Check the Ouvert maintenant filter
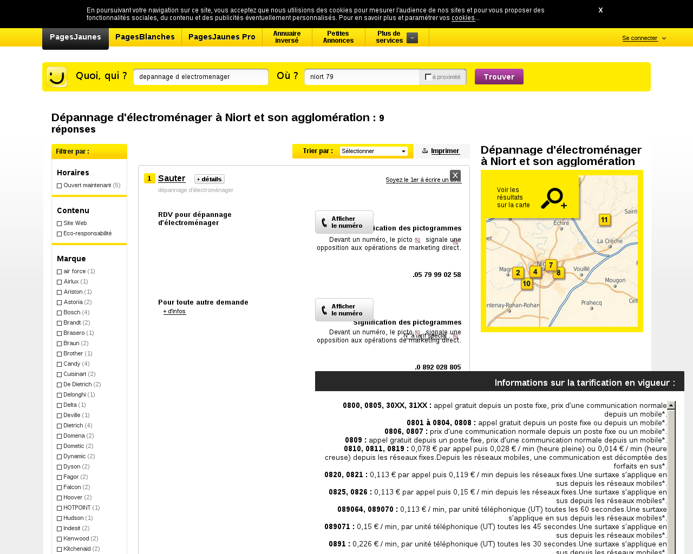 point(60,186)
